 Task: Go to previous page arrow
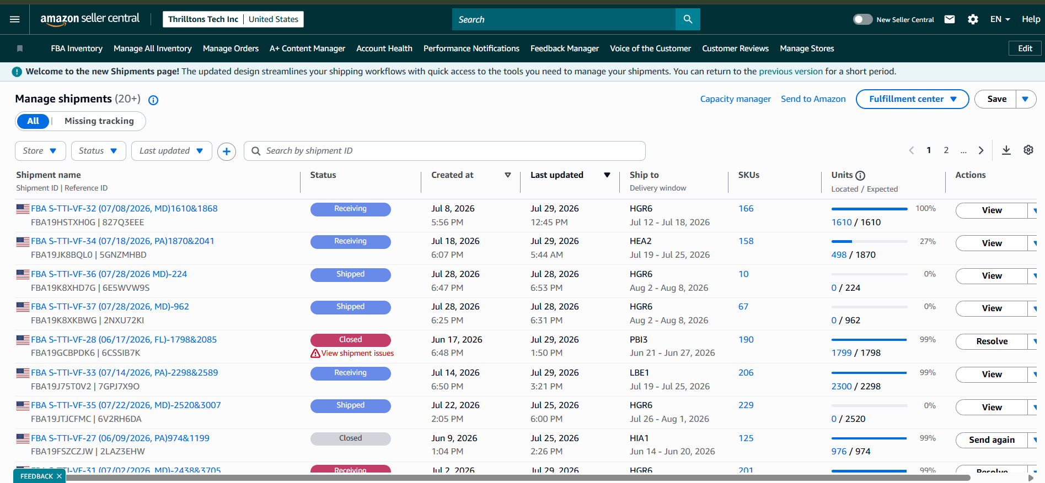pyautogui.click(x=912, y=150)
